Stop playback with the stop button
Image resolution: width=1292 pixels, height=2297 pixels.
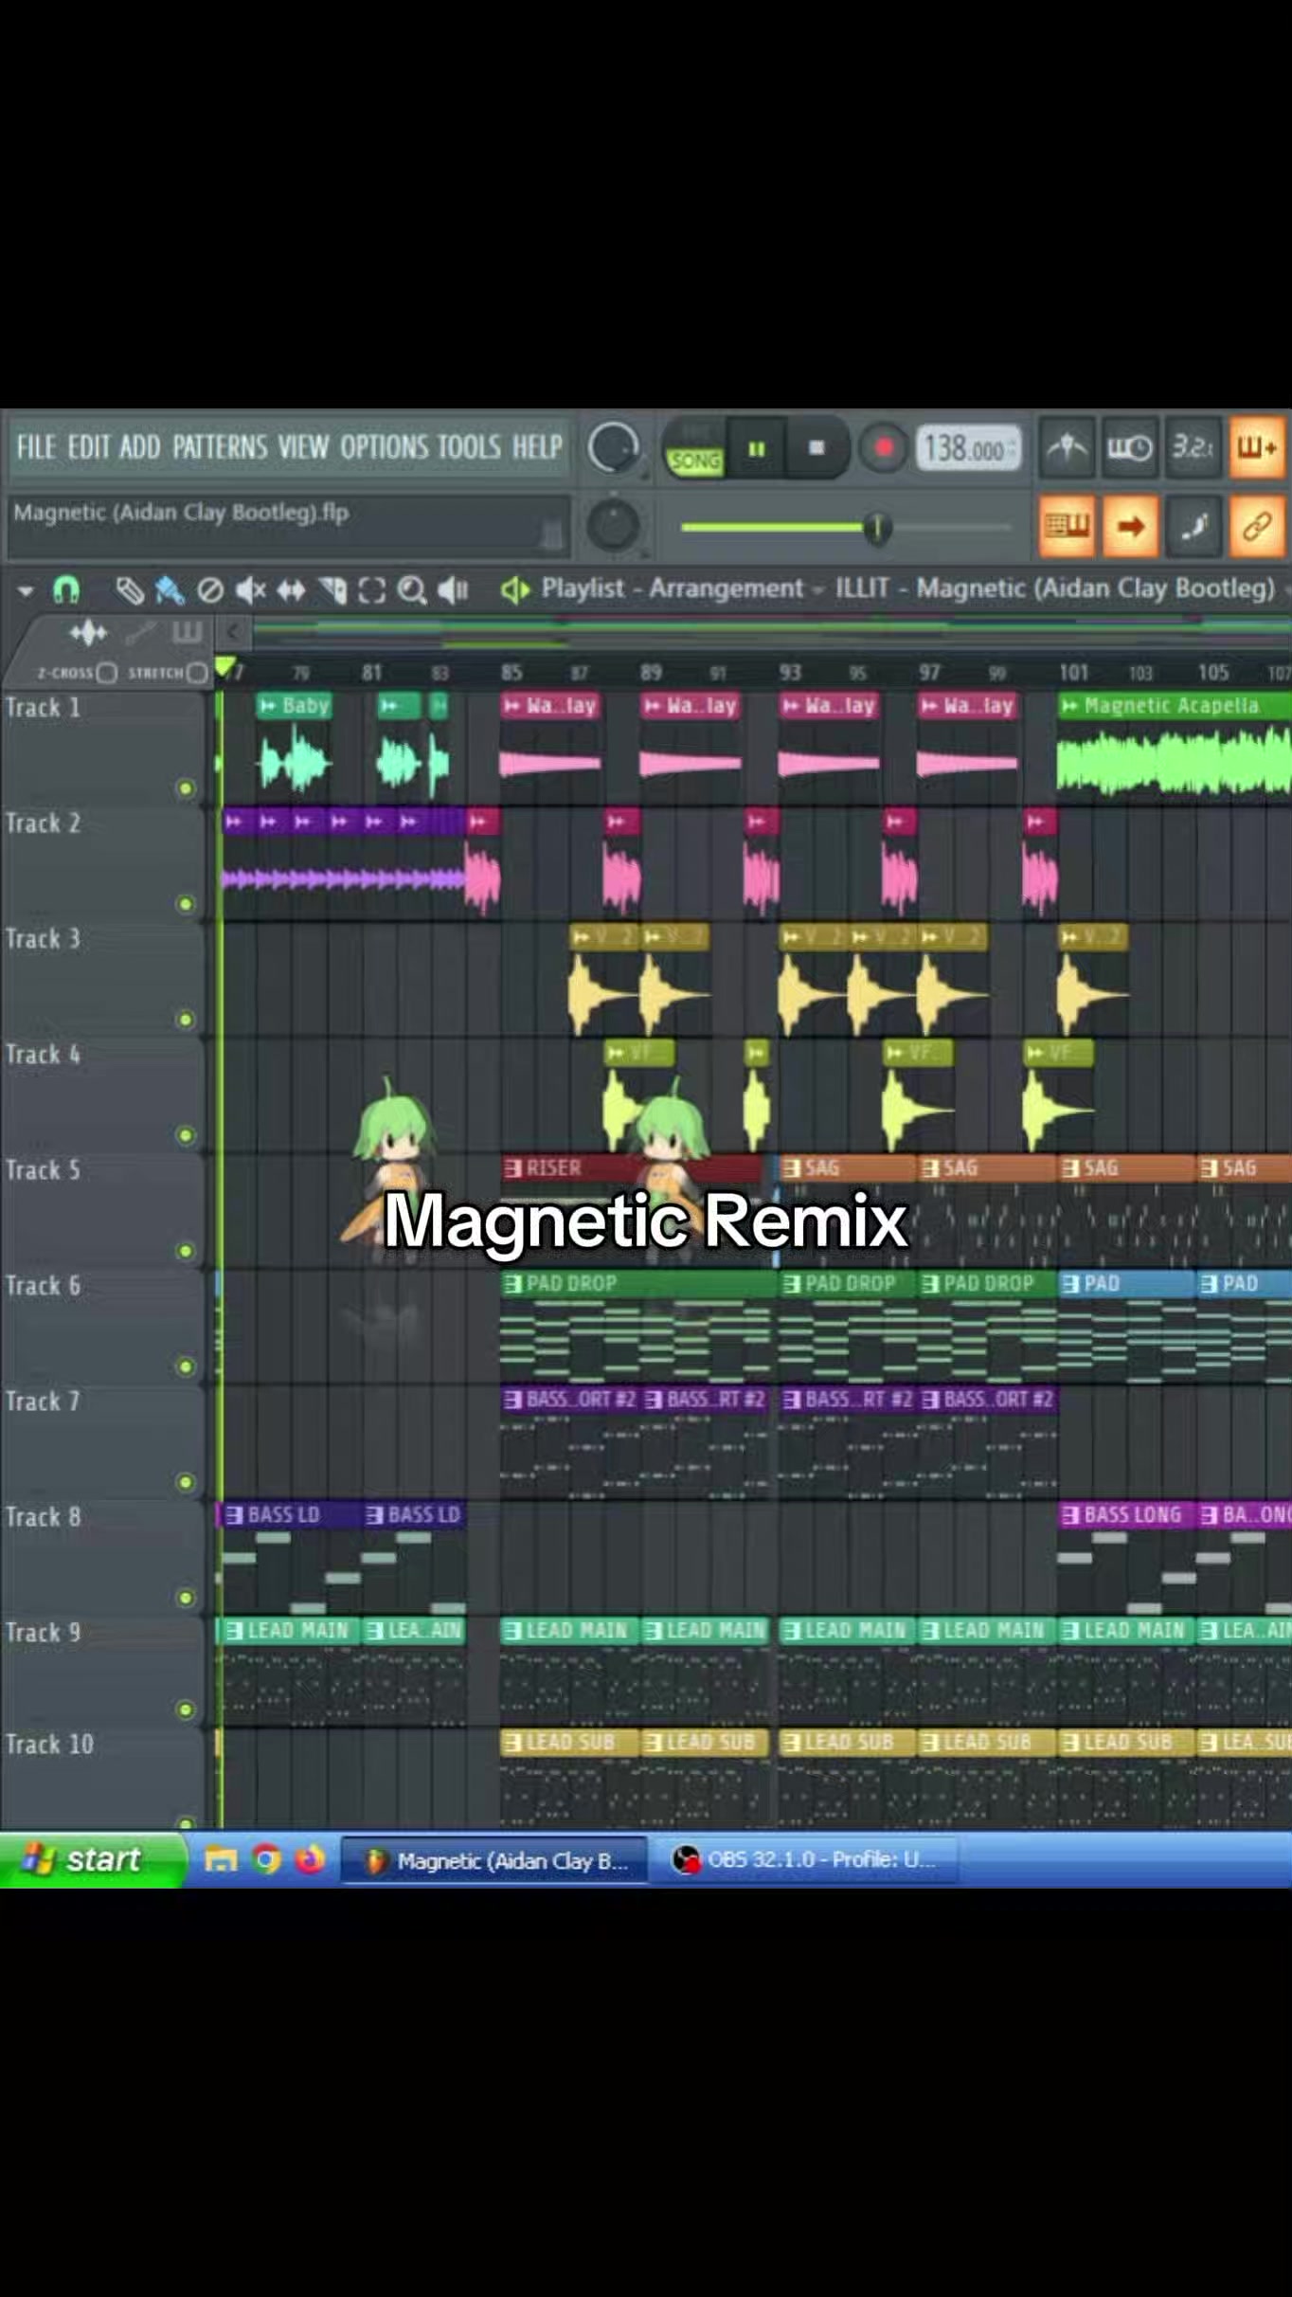click(816, 448)
